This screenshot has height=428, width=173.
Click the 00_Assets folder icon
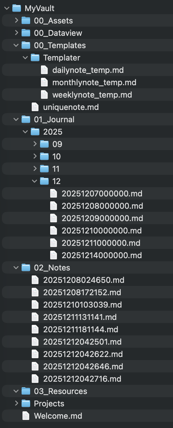click(x=26, y=21)
